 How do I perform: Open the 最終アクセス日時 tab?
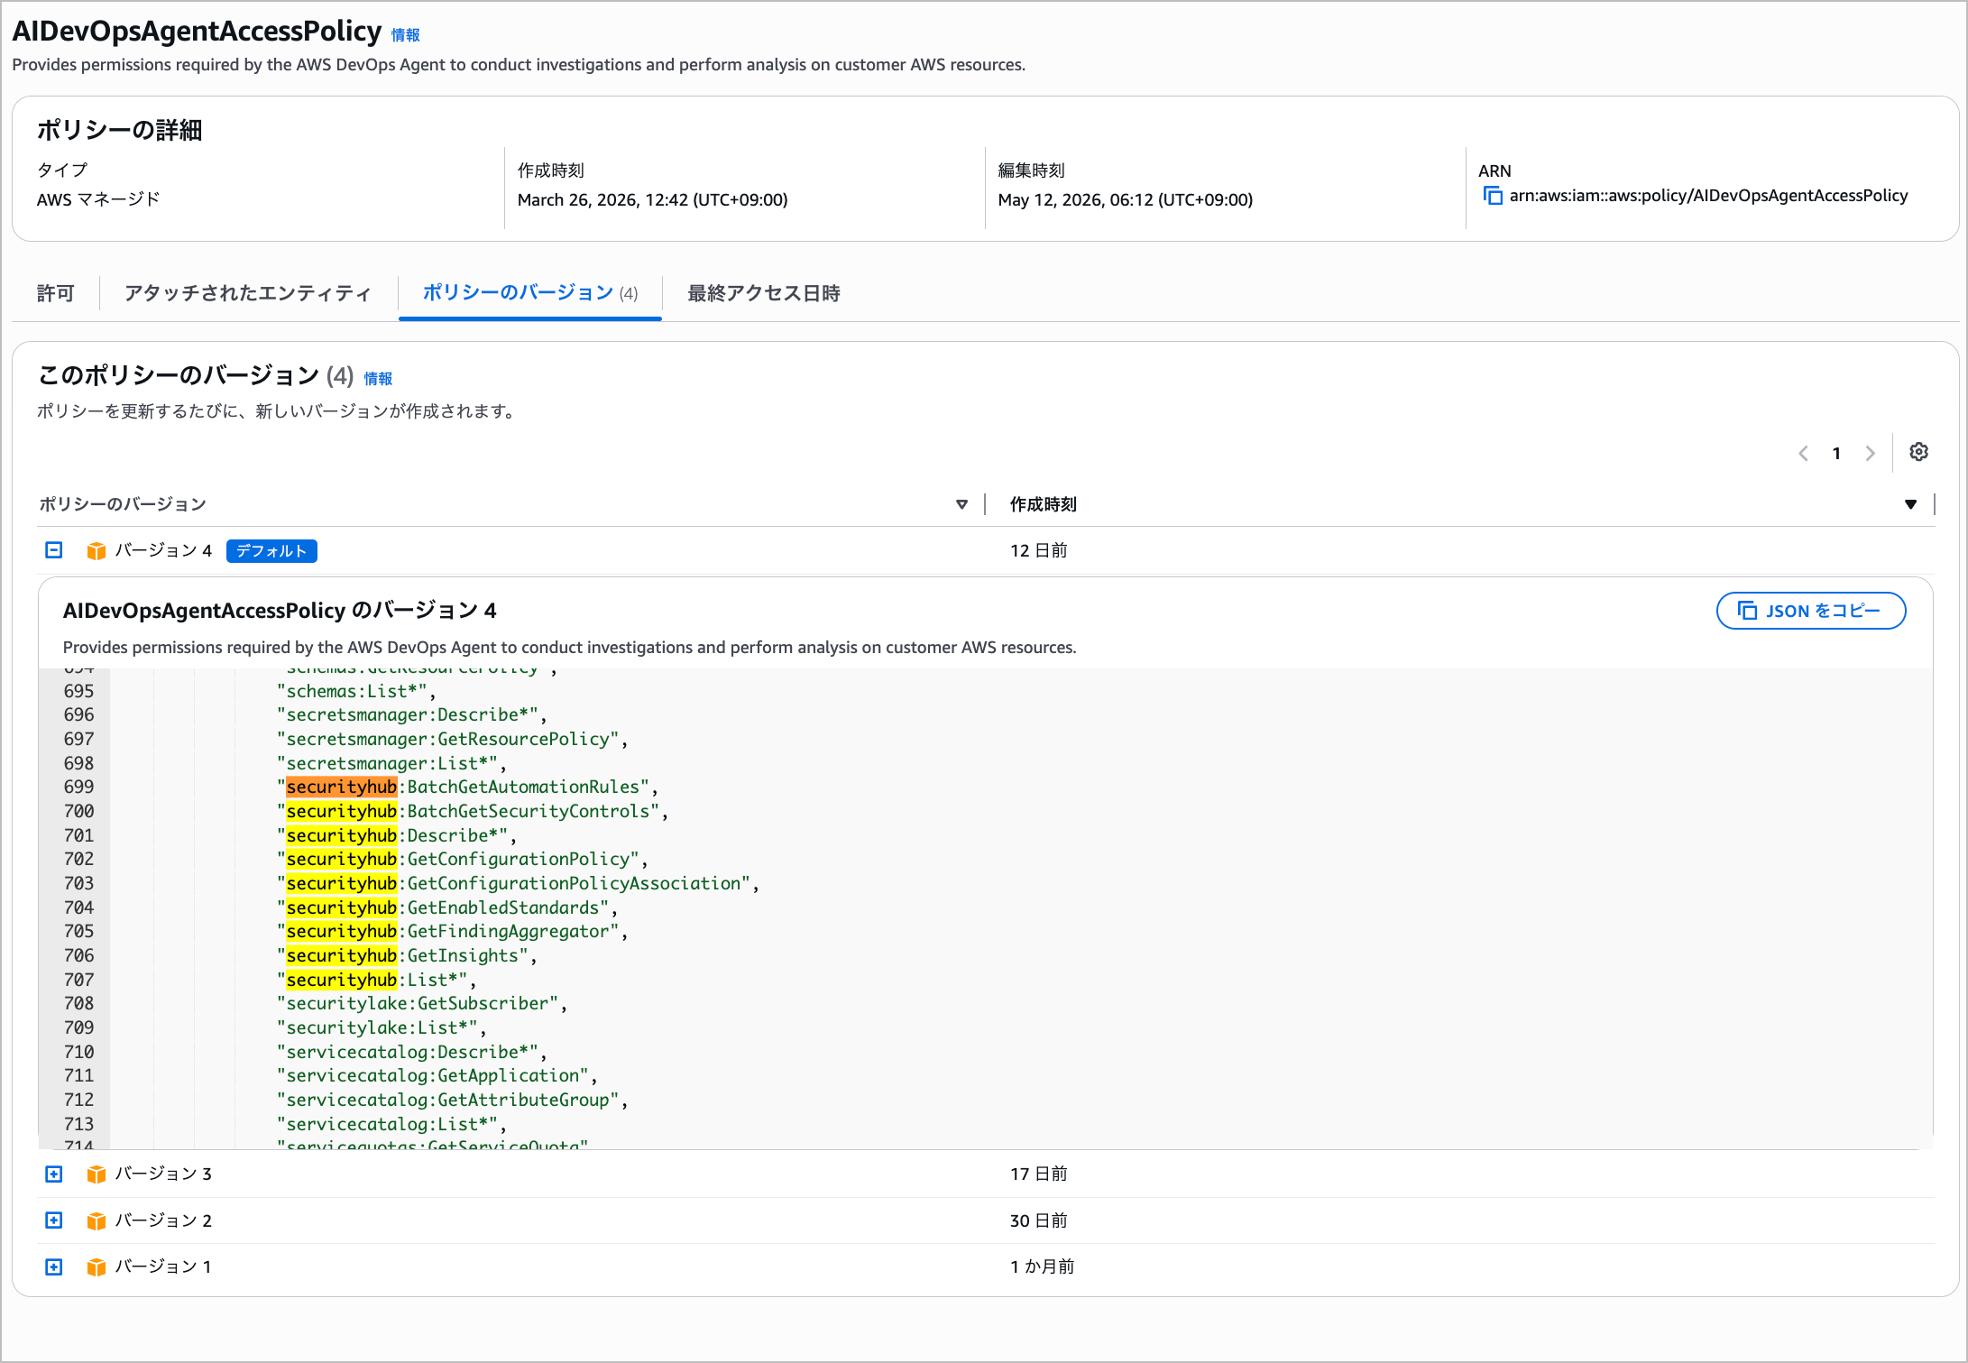pos(764,293)
